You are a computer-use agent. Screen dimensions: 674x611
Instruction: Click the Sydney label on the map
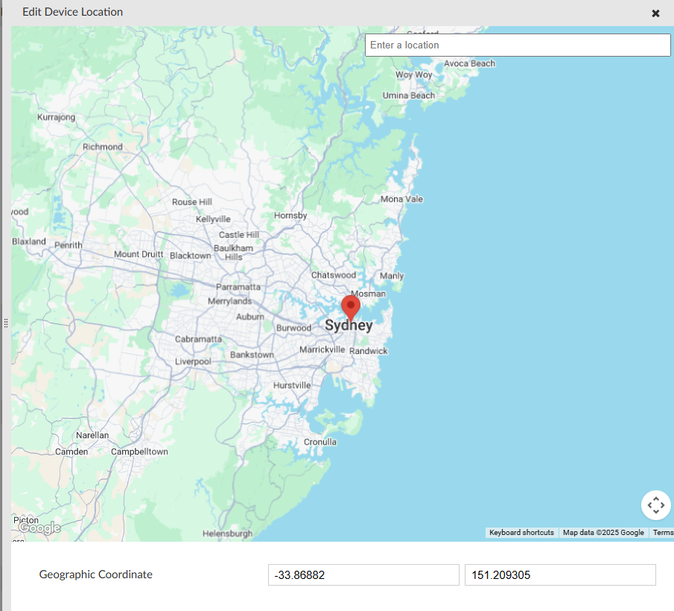(349, 326)
